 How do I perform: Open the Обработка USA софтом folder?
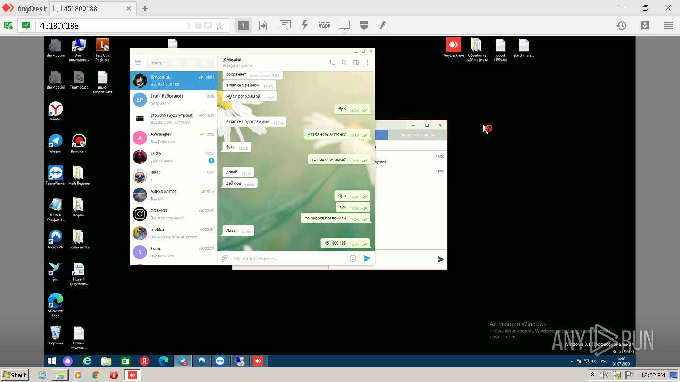coord(477,50)
